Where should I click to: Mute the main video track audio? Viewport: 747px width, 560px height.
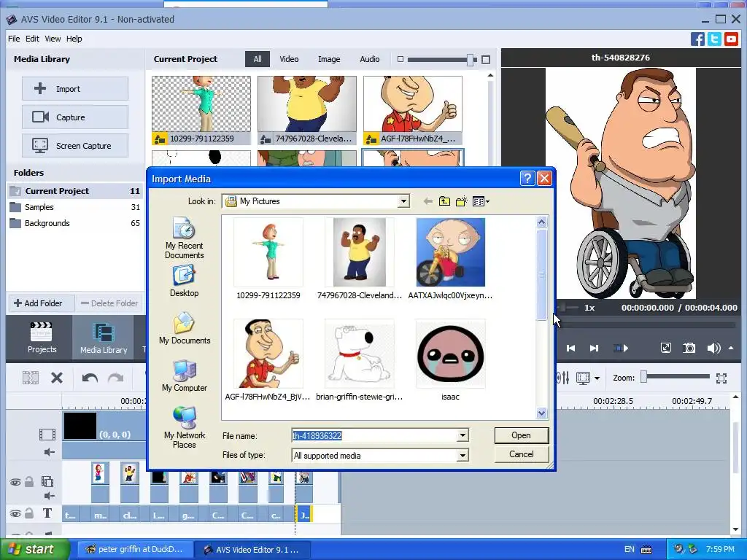click(x=49, y=452)
